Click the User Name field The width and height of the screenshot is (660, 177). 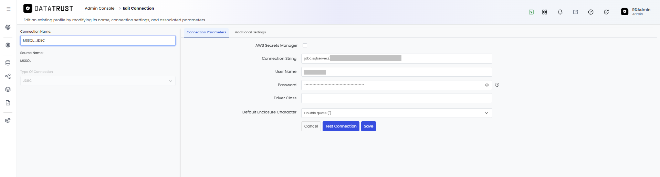click(x=397, y=72)
